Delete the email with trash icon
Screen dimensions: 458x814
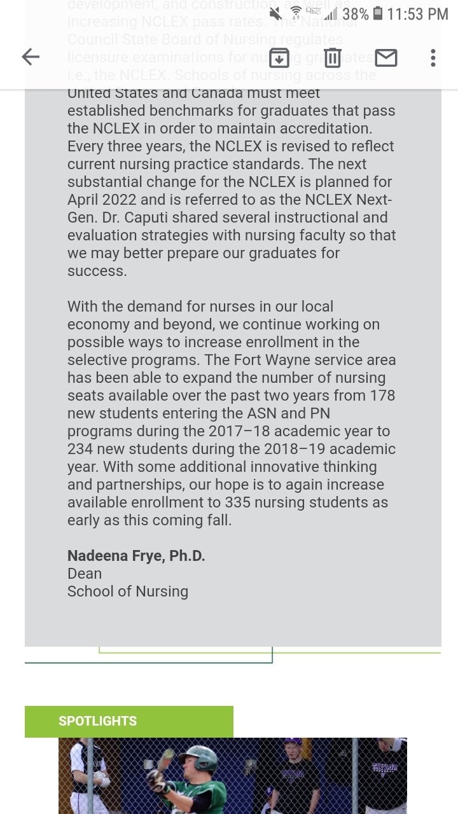(x=332, y=58)
